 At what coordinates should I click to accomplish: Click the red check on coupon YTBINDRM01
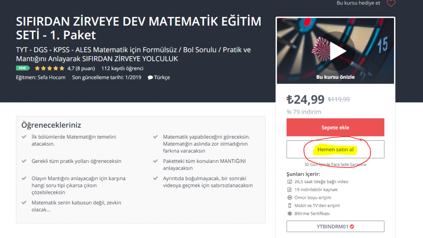[x=352, y=227]
